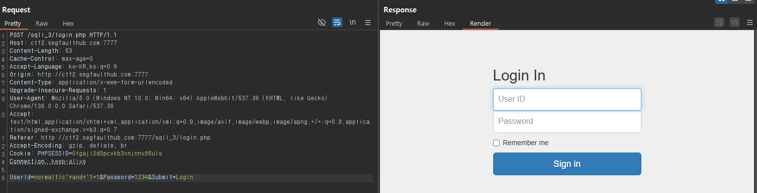The image size is (757, 193).
Task: Open the Response panel hamburger menu
Action: pos(750,22)
